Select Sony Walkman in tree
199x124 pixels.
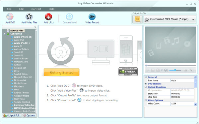click(21, 58)
